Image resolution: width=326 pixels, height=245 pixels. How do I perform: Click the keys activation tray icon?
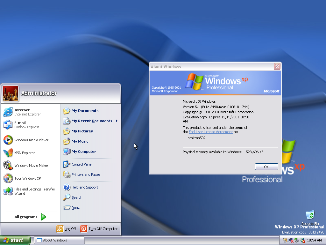click(285, 240)
